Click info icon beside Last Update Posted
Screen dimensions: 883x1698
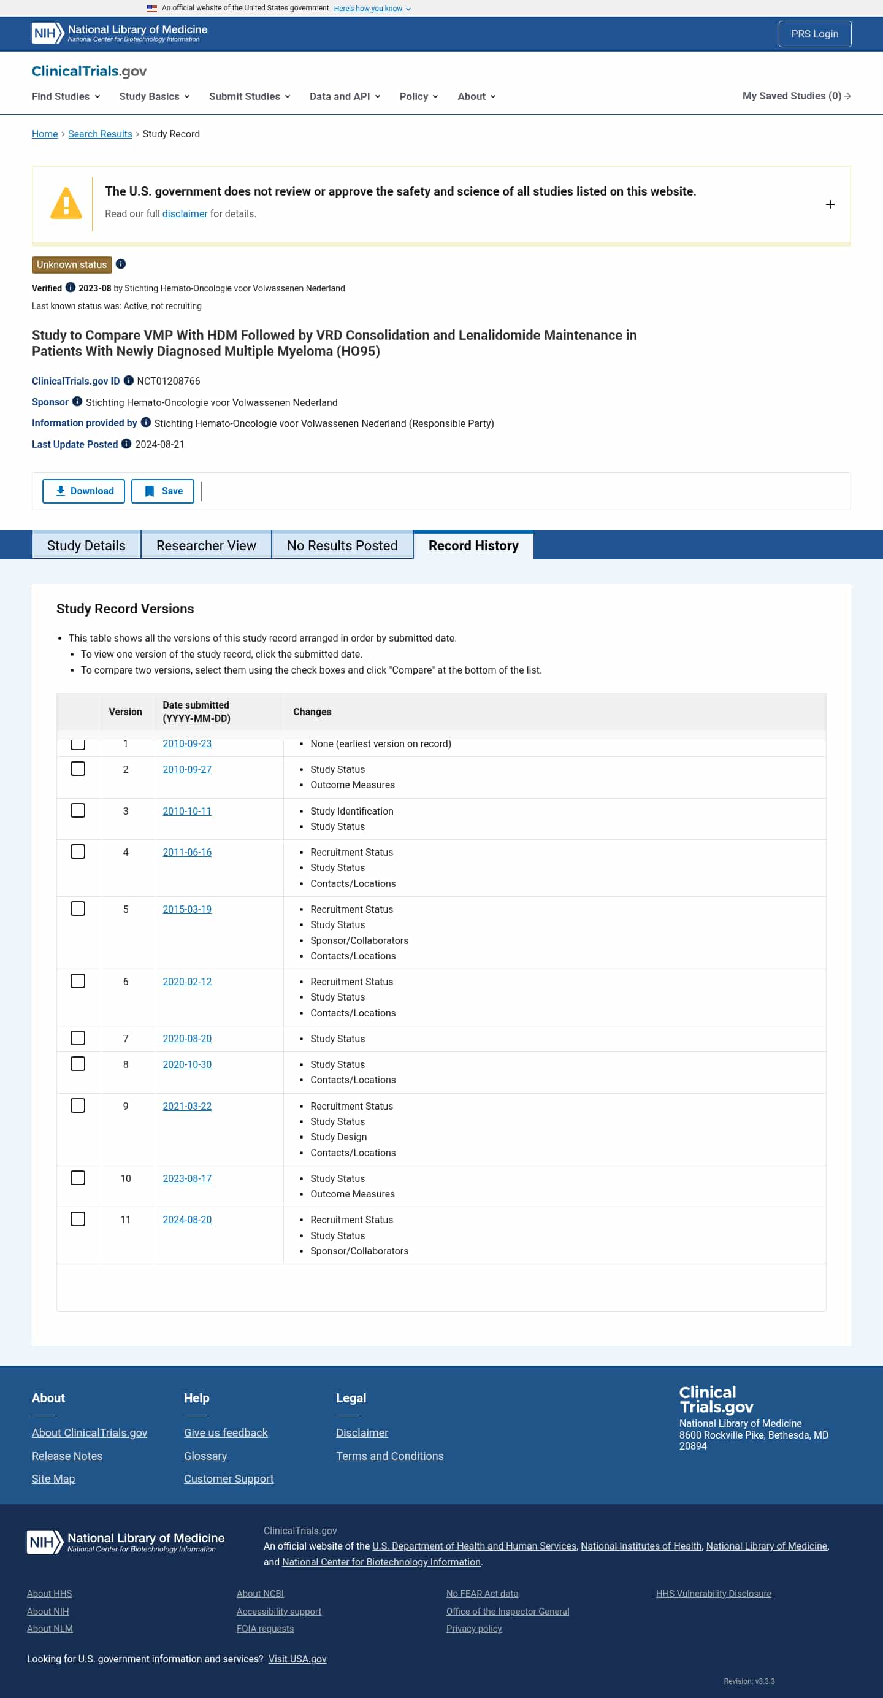[x=126, y=444]
